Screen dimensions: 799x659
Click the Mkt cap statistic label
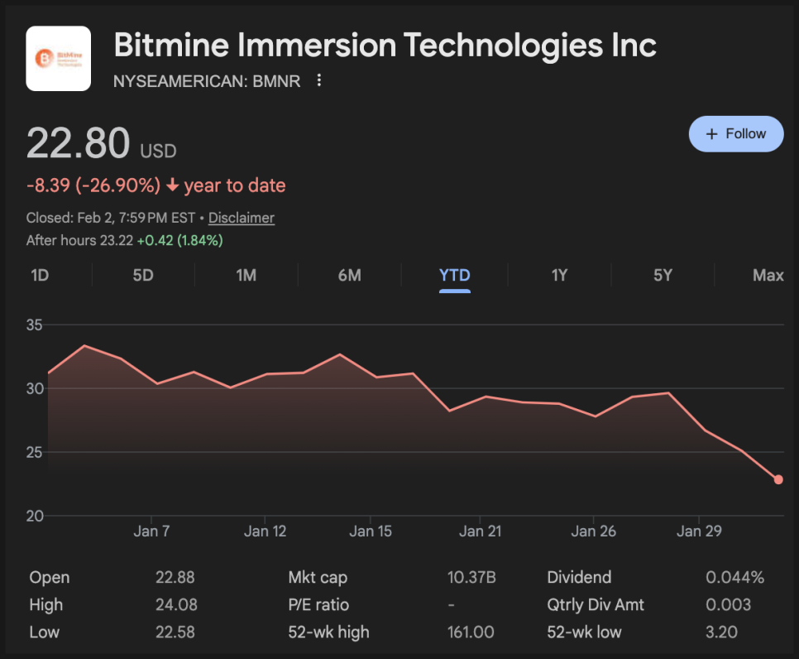click(318, 578)
